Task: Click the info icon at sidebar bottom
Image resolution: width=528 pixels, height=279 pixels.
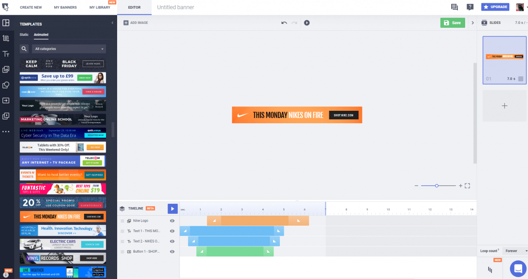Action: [6, 275]
